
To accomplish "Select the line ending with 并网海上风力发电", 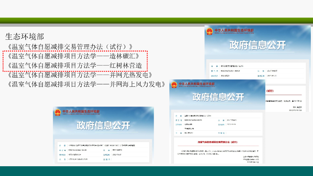I will pyautogui.click(x=86, y=84).
